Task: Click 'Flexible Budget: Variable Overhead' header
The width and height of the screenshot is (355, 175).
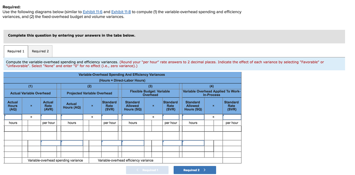Action: (150, 93)
